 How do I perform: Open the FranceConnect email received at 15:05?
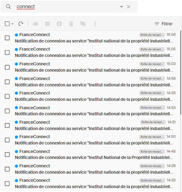(90, 52)
